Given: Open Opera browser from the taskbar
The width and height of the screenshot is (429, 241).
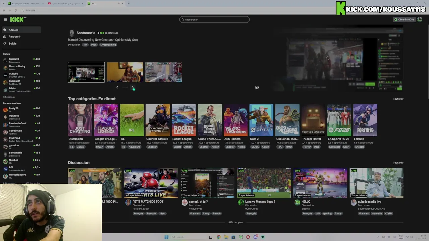Looking at the screenshot, I should click(248, 237).
